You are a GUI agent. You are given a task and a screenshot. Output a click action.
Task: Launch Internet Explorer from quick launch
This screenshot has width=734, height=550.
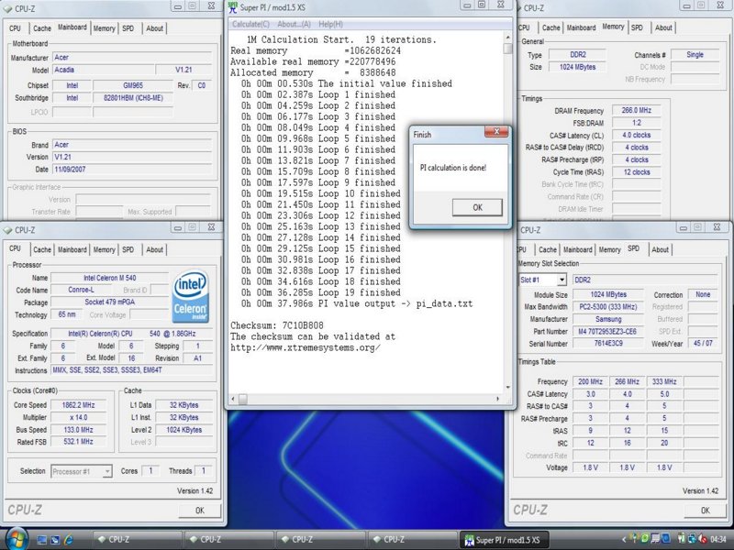(x=68, y=539)
